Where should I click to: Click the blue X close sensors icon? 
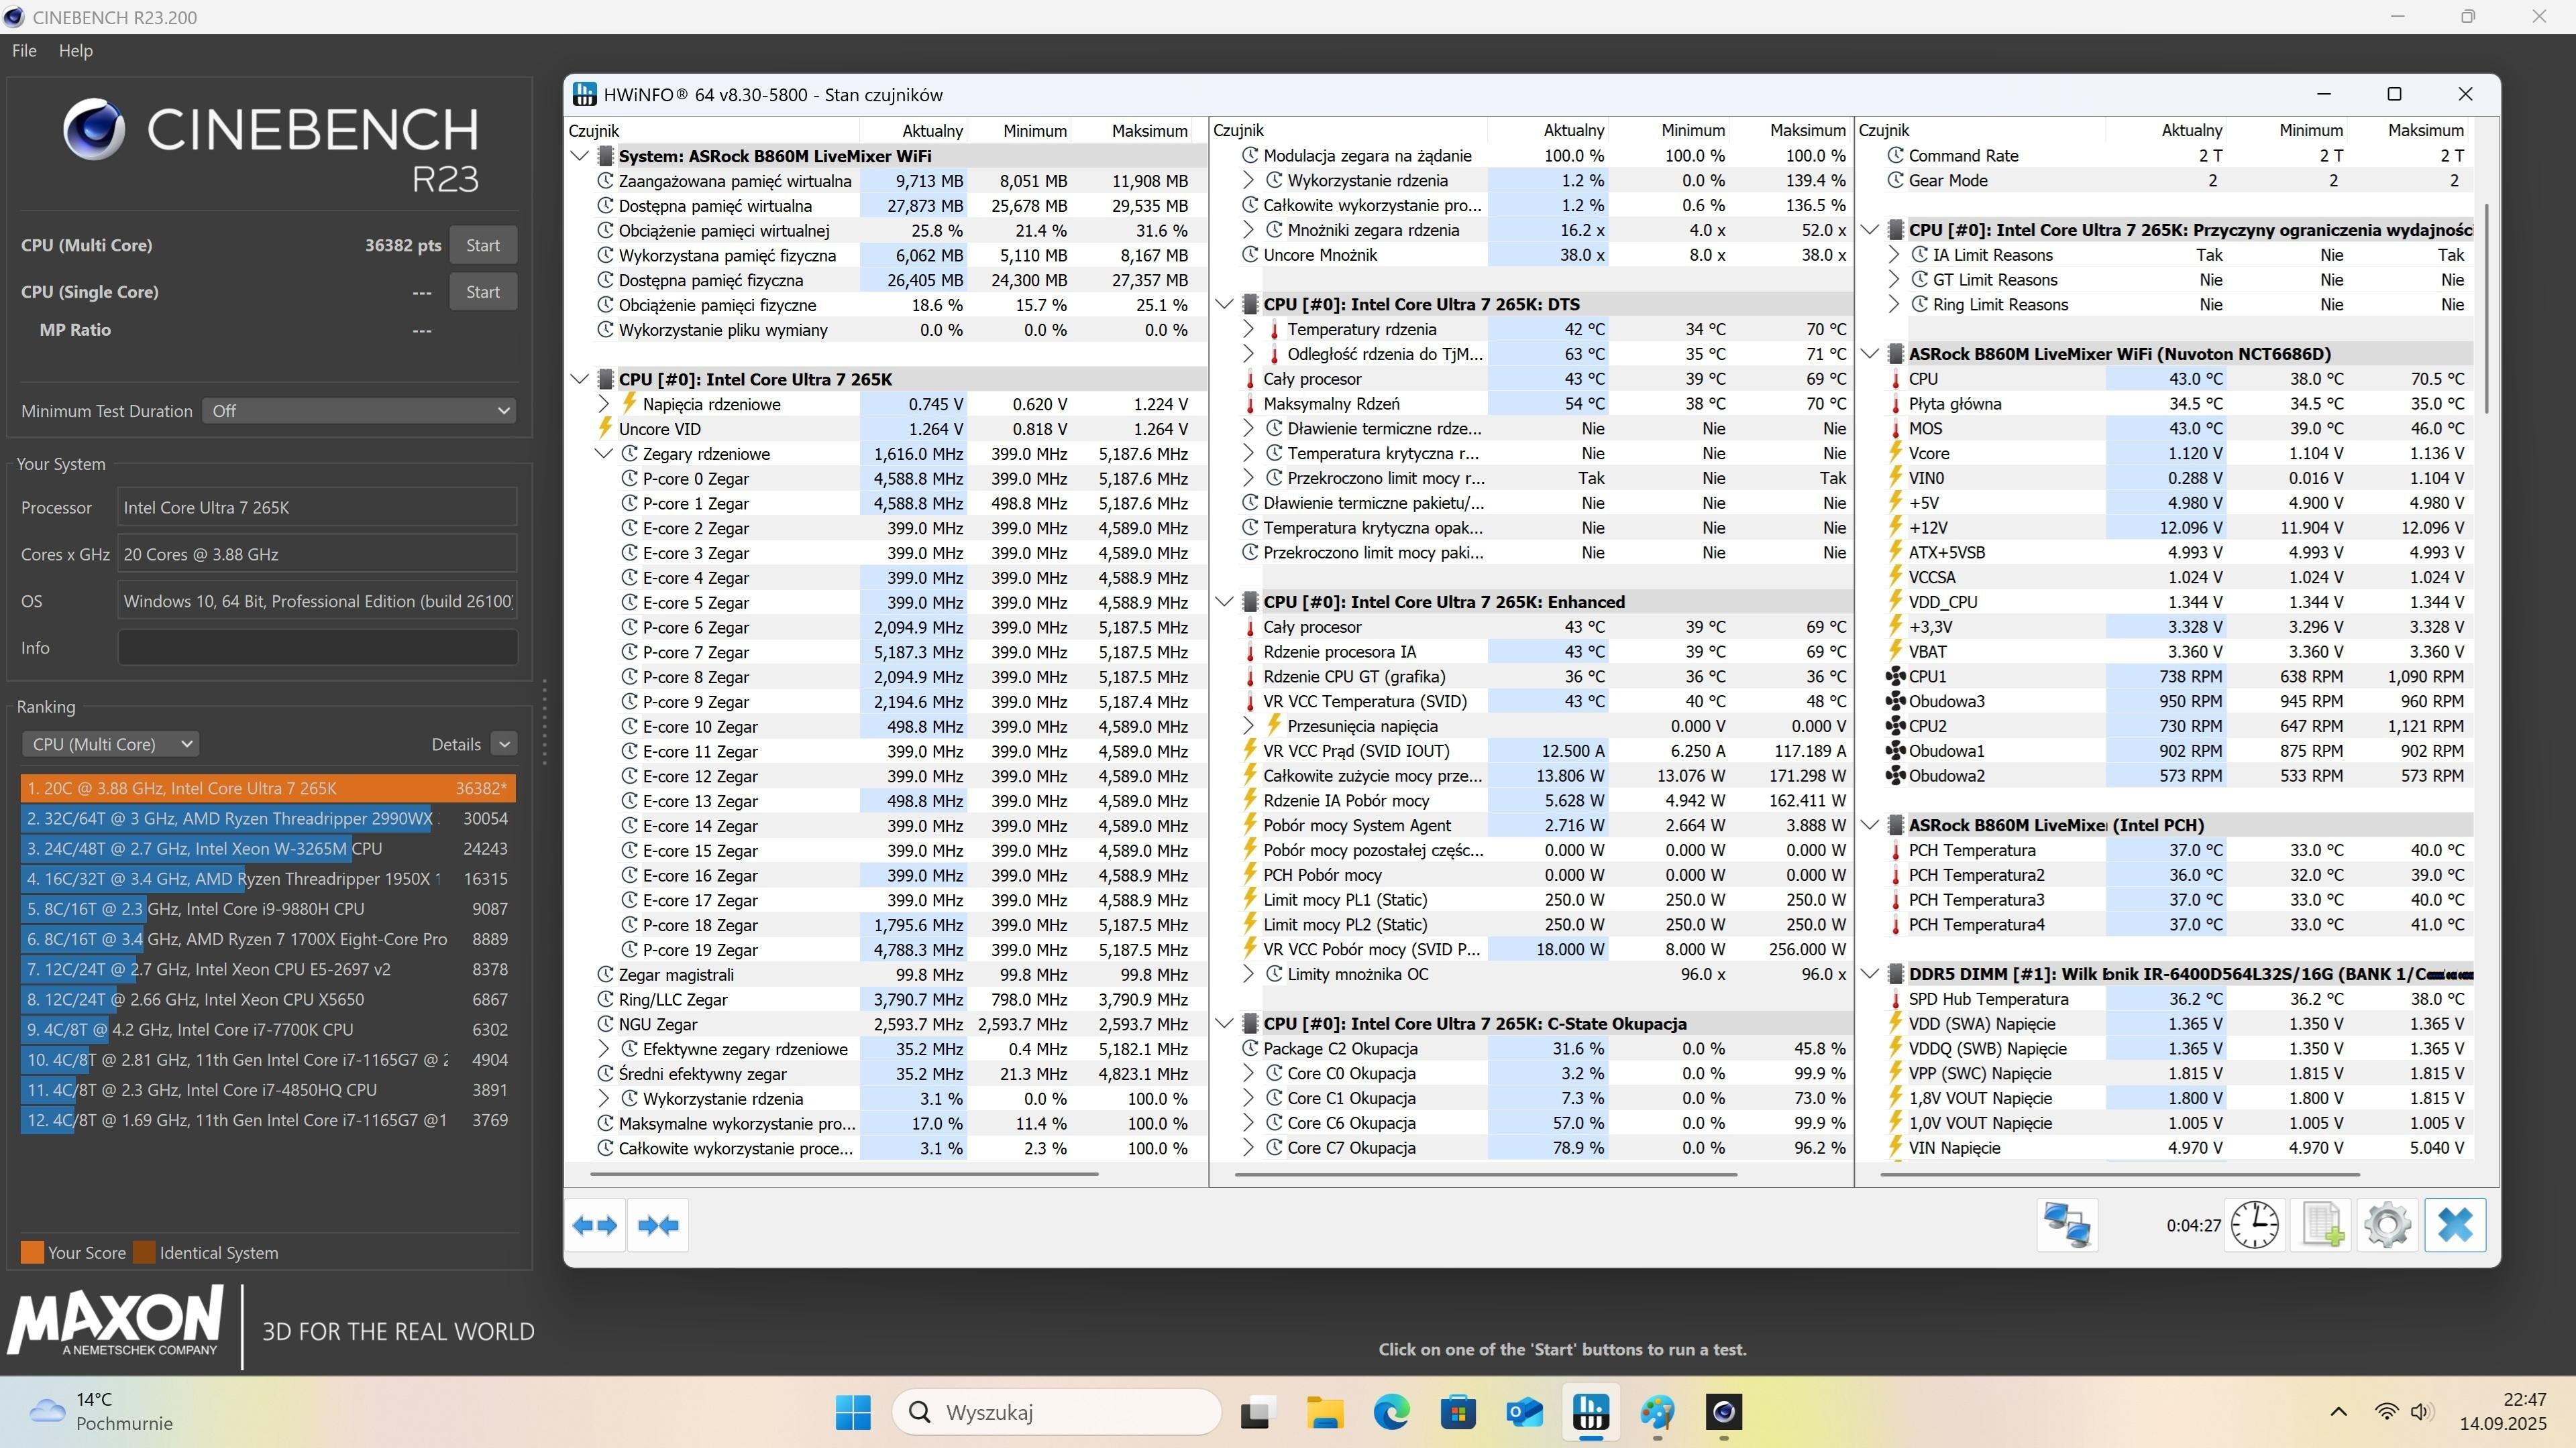pos(2455,1225)
